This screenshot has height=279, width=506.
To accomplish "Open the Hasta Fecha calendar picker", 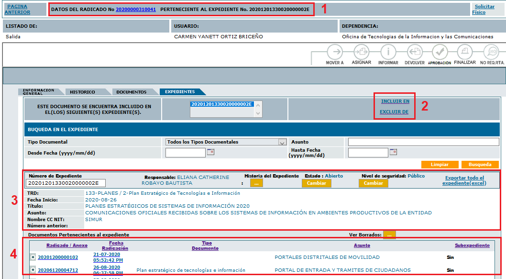I will point(393,152).
